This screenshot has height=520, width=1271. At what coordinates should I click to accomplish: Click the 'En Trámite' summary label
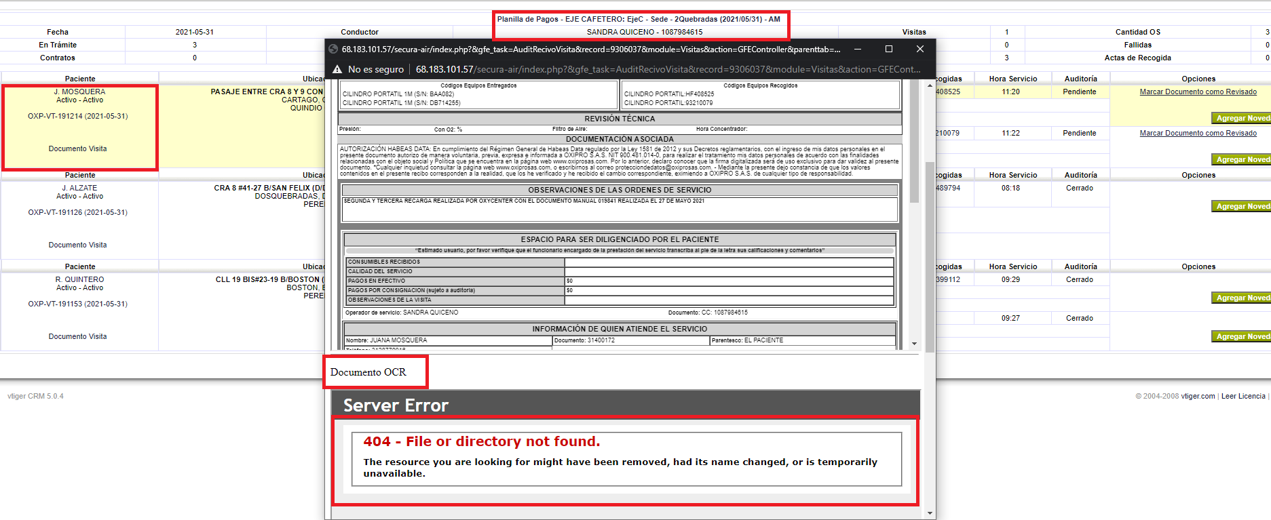click(58, 45)
